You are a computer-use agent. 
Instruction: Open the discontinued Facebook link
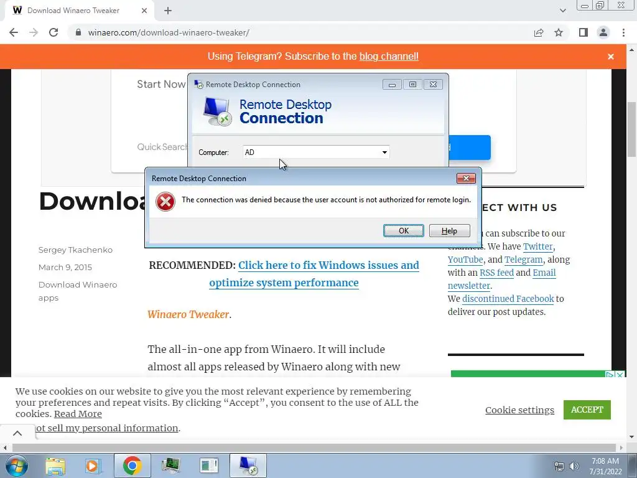[x=508, y=299]
